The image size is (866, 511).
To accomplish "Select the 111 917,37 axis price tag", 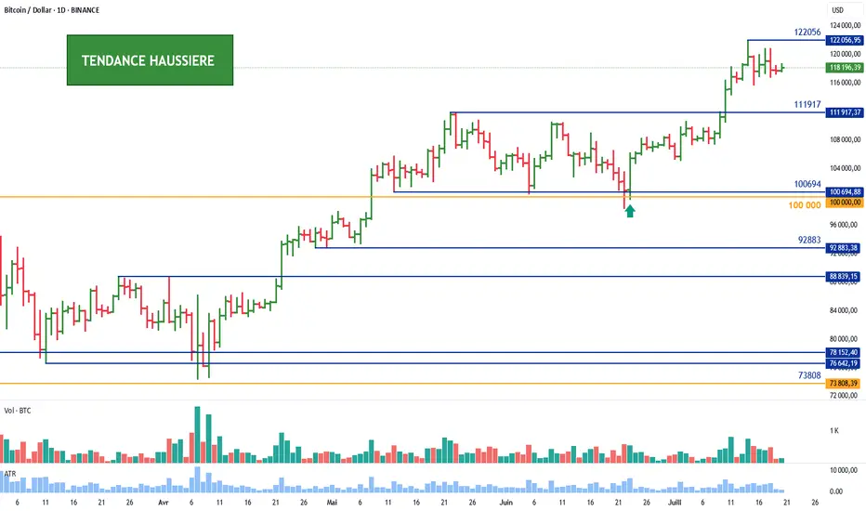I will point(846,112).
